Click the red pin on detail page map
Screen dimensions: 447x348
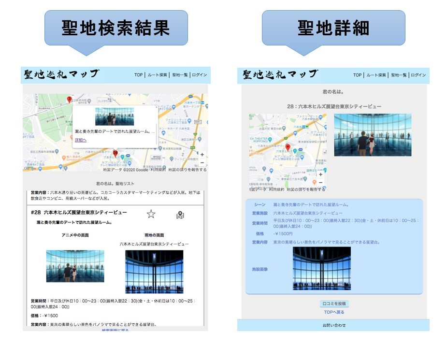[288, 147]
